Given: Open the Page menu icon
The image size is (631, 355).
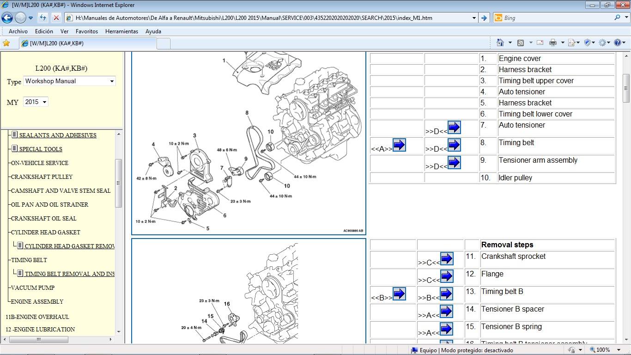Looking at the screenshot, I should coord(572,43).
